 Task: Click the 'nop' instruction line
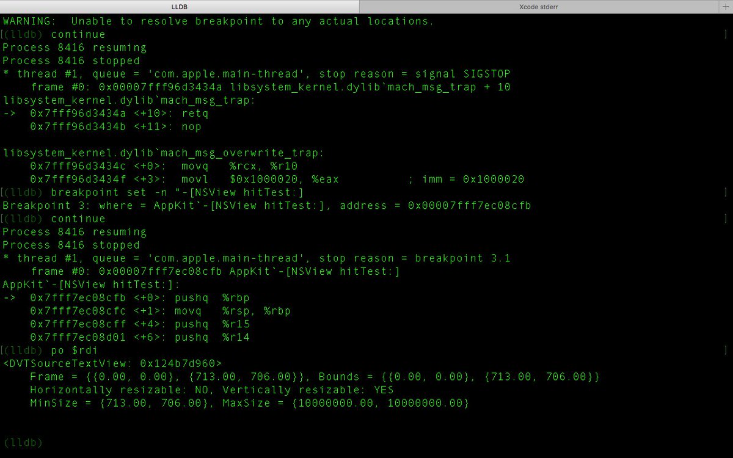pyautogui.click(x=115, y=126)
